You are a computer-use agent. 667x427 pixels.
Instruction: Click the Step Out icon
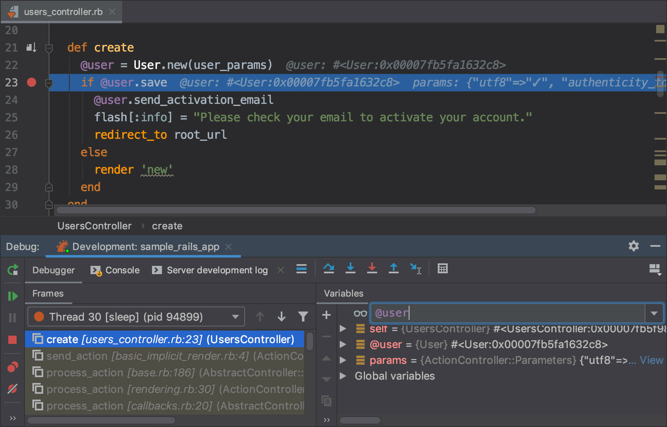point(394,269)
